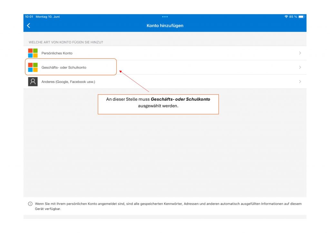Screen dimensions: 330x233
Task: Click the section header WELCHE ART VON KONTO
Action: click(x=68, y=42)
